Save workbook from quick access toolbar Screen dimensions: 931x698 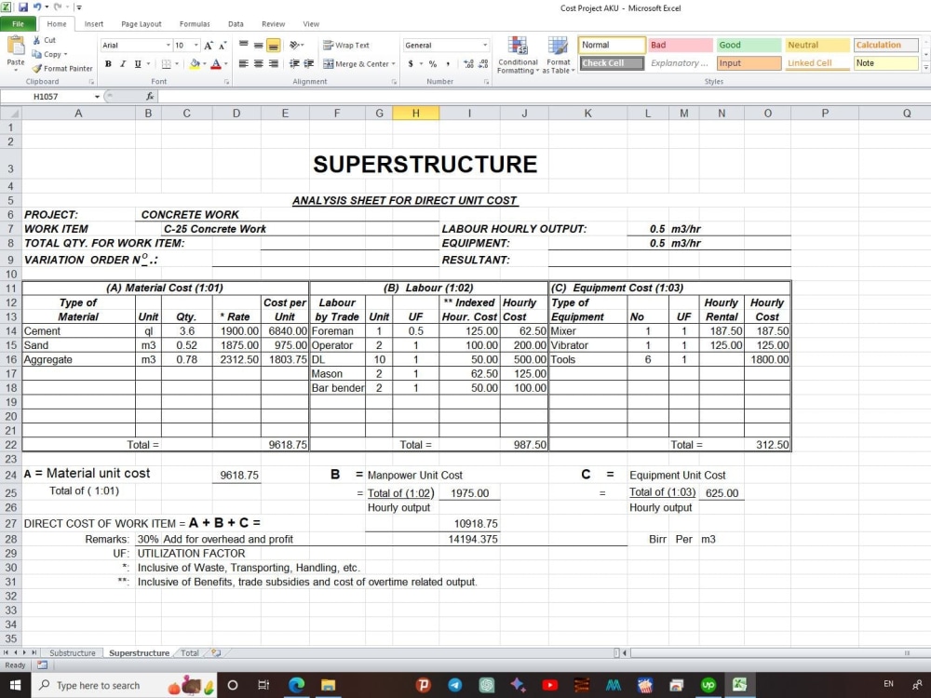pos(23,7)
